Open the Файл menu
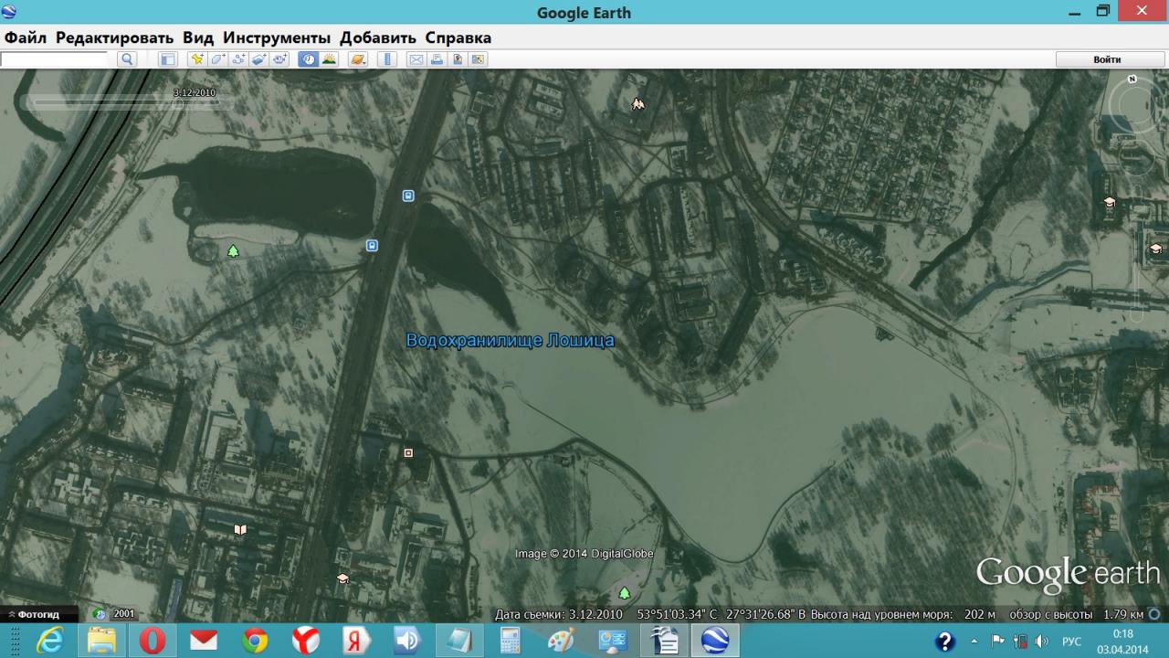Image resolution: width=1169 pixels, height=658 pixels. [26, 37]
